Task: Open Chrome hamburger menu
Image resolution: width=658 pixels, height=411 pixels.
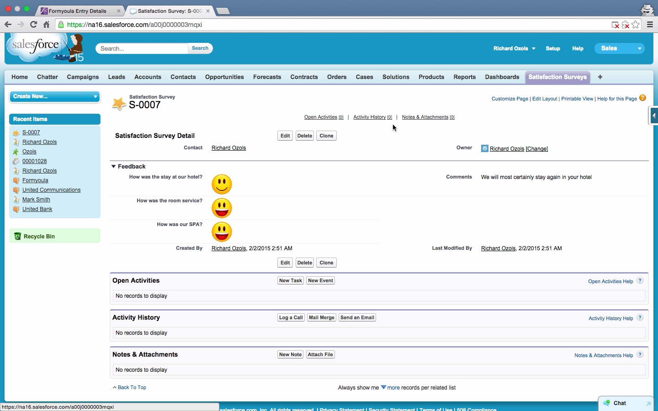Action: coord(650,25)
